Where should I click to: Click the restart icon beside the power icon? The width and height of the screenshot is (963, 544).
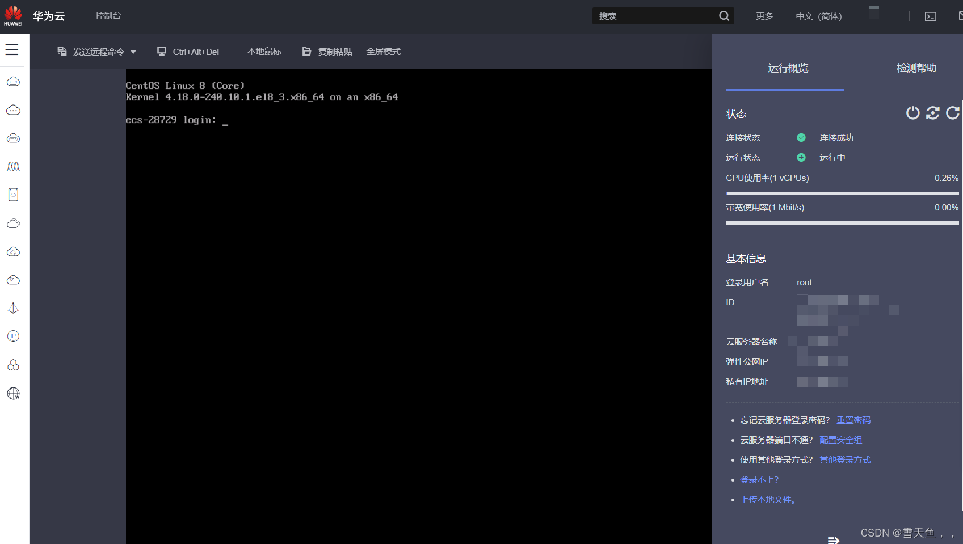(x=932, y=113)
